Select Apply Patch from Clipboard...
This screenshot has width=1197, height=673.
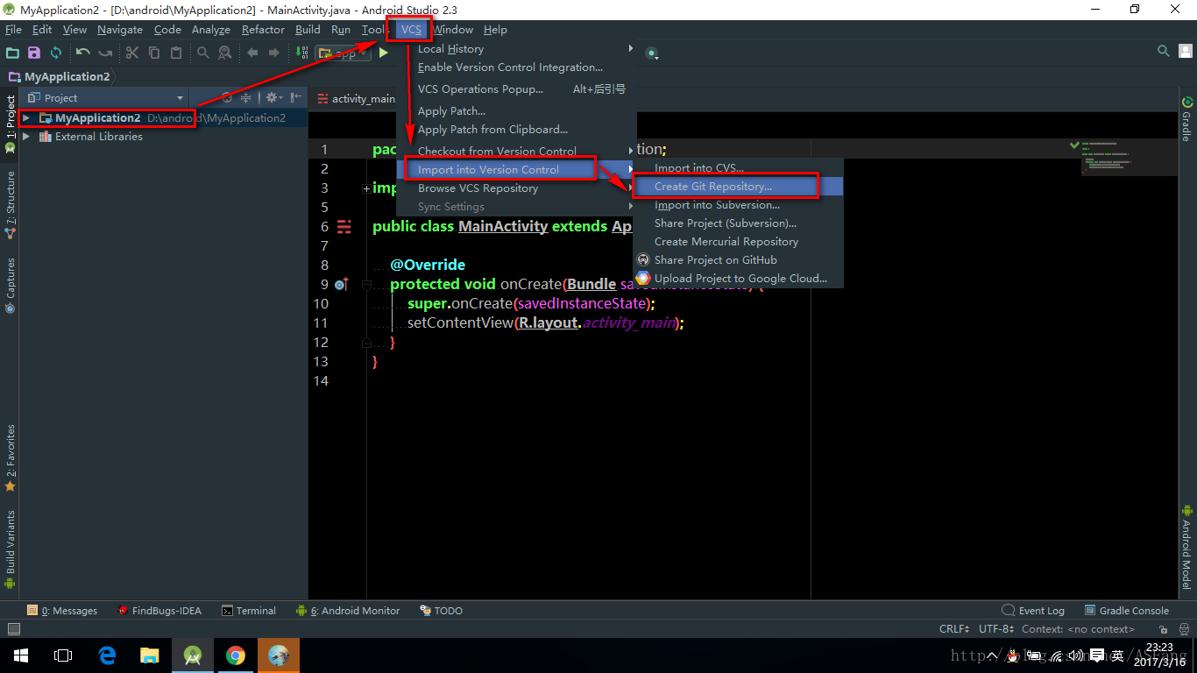point(516,130)
